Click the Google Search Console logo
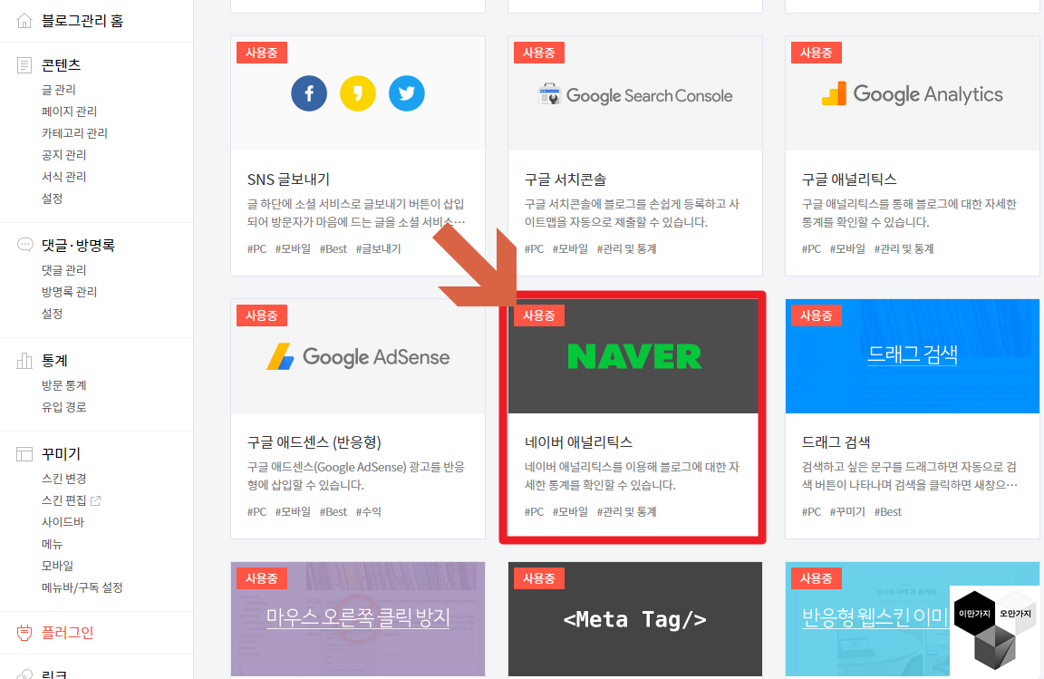 tap(634, 95)
